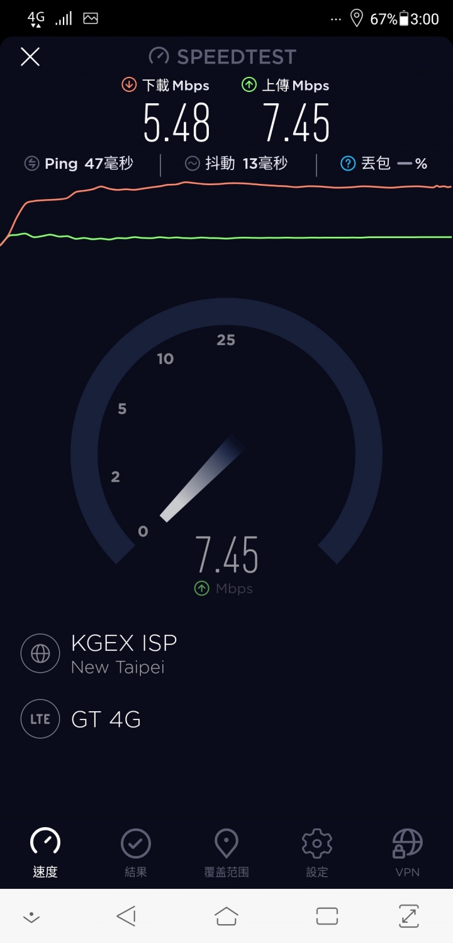
Task: Tap the Android home navigation button
Action: click(226, 916)
